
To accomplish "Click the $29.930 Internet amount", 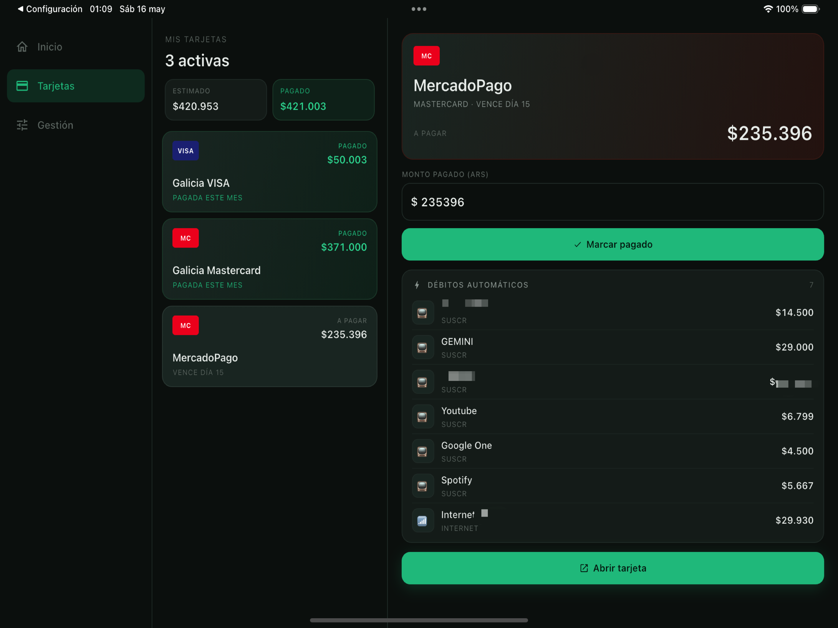I will pyautogui.click(x=794, y=521).
